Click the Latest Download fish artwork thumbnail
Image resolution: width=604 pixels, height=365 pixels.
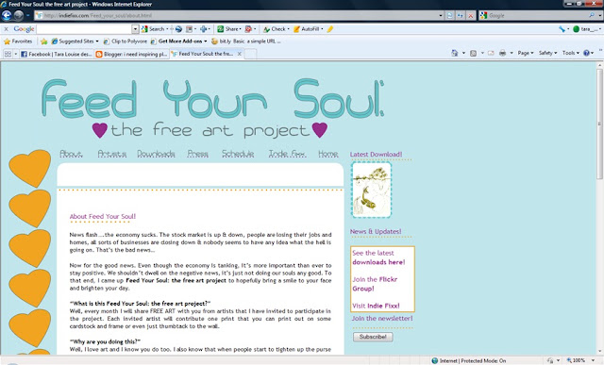pos(371,190)
